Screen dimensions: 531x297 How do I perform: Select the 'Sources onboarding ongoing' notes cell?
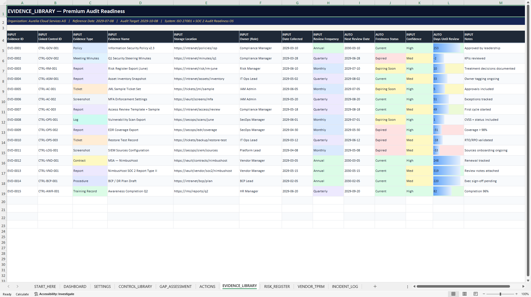494,150
